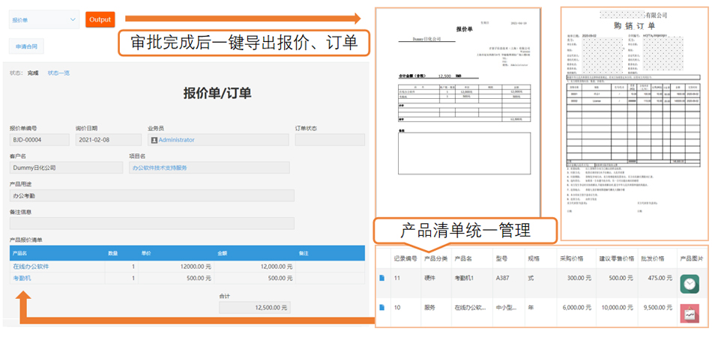This screenshot has height=337, width=712.
Task: Open the 在线办公软件 product link
Action: 31,266
